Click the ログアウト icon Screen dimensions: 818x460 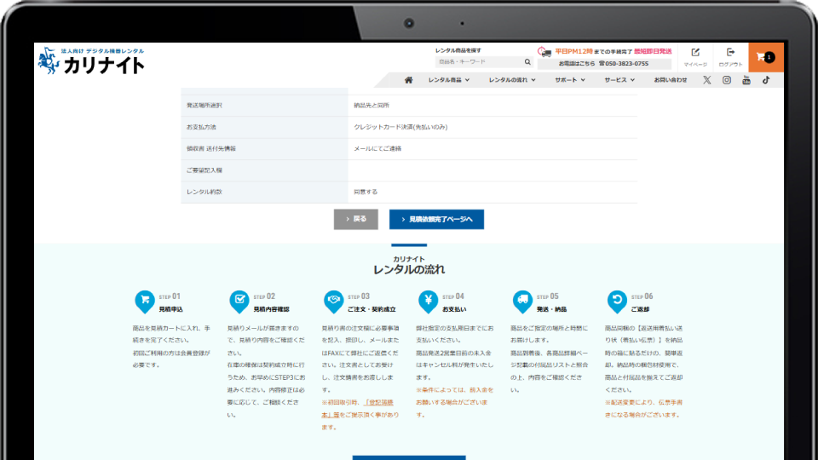click(730, 52)
